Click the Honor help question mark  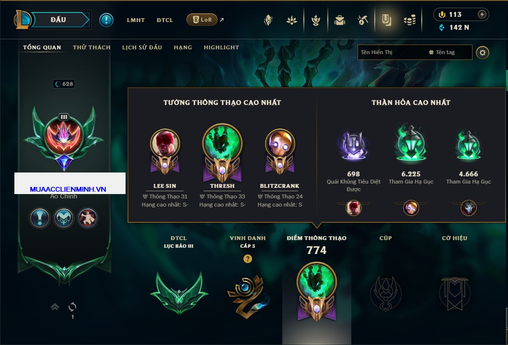247,258
